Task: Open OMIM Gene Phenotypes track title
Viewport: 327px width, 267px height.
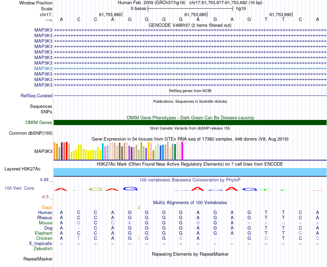Action: click(190, 118)
